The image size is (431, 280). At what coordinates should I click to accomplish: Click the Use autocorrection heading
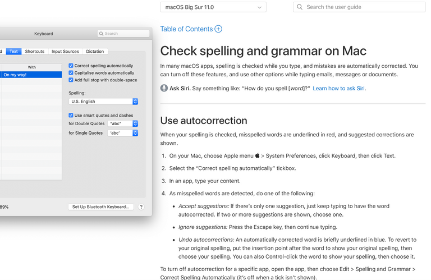click(x=204, y=121)
